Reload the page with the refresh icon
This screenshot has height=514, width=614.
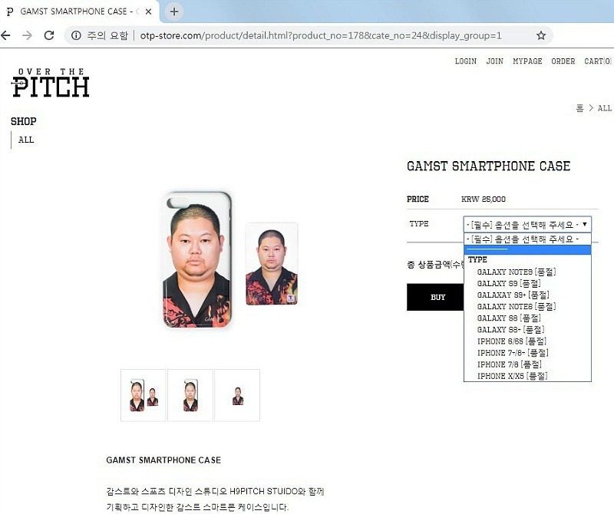pos(49,35)
